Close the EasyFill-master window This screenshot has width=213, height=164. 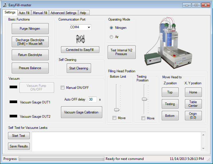(x=206, y=5)
